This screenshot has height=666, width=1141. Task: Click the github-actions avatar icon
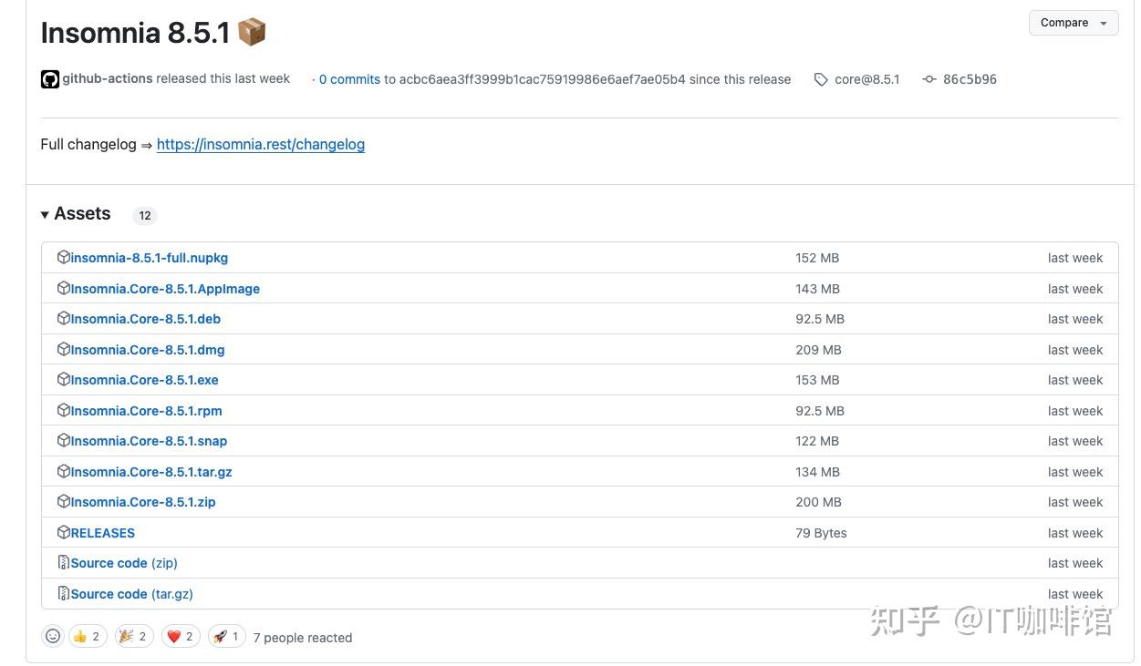click(50, 79)
